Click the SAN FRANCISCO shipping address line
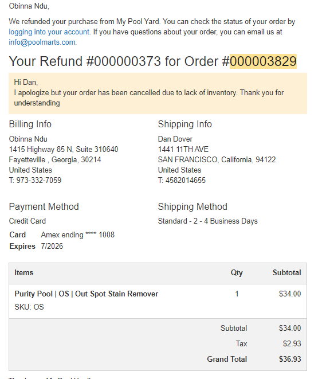This screenshot has height=379, width=334. [217, 160]
